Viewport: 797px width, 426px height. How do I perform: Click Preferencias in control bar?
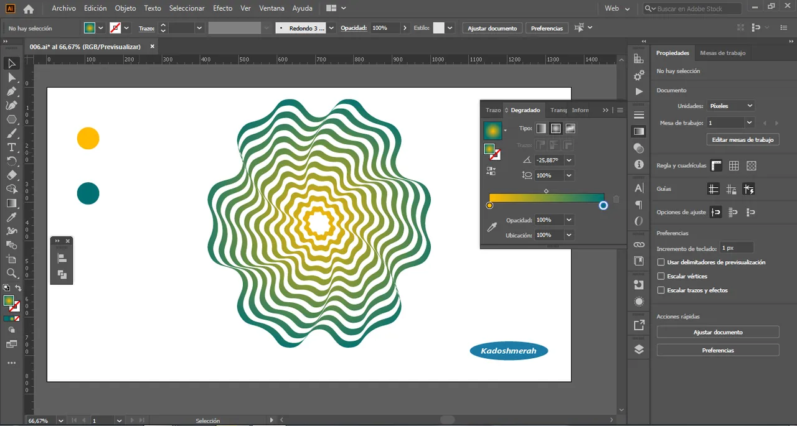pos(547,28)
